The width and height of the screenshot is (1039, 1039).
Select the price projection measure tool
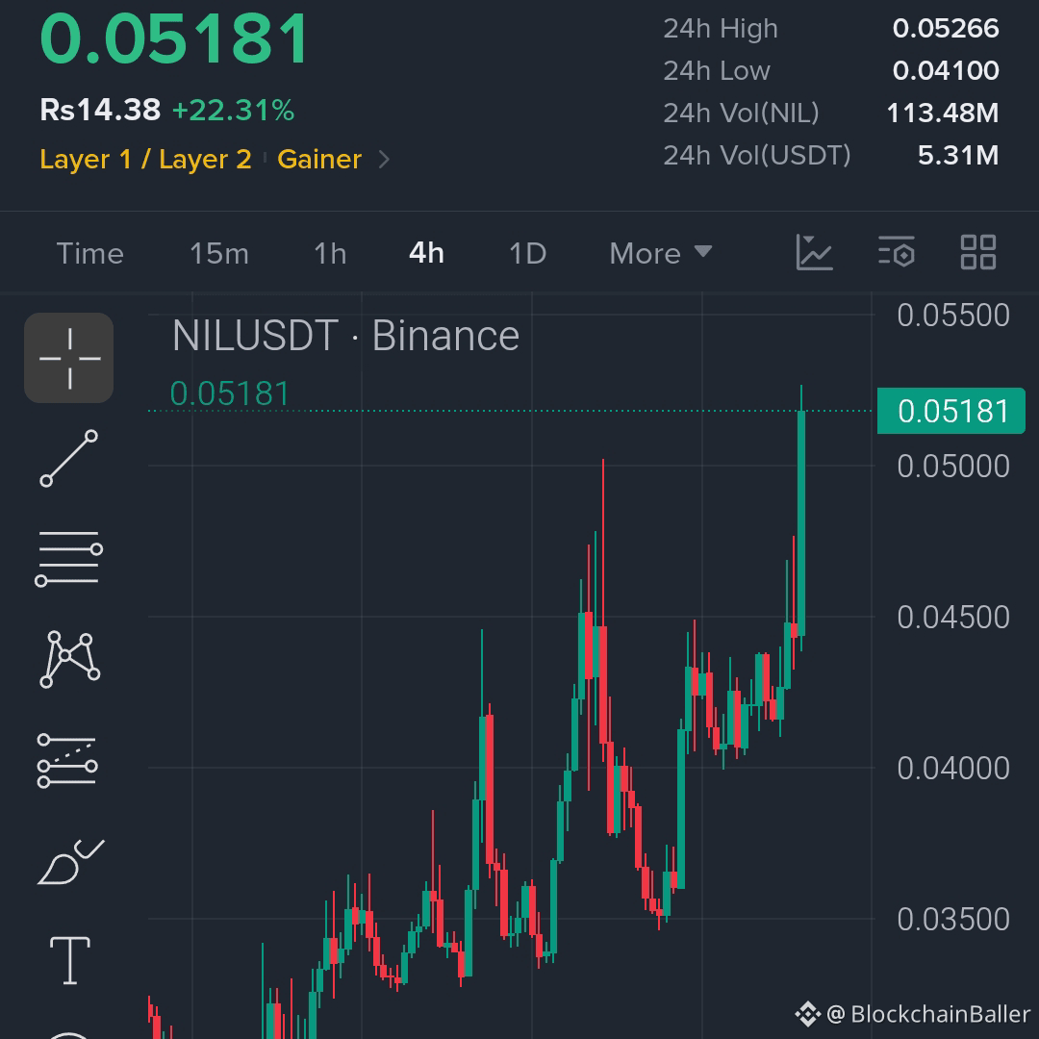(x=67, y=761)
